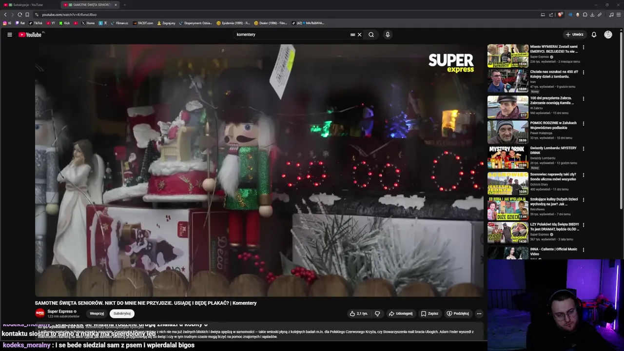Open options menu for MYSTERY DRINK video
Image resolution: width=624 pixels, height=351 pixels.
[583, 149]
